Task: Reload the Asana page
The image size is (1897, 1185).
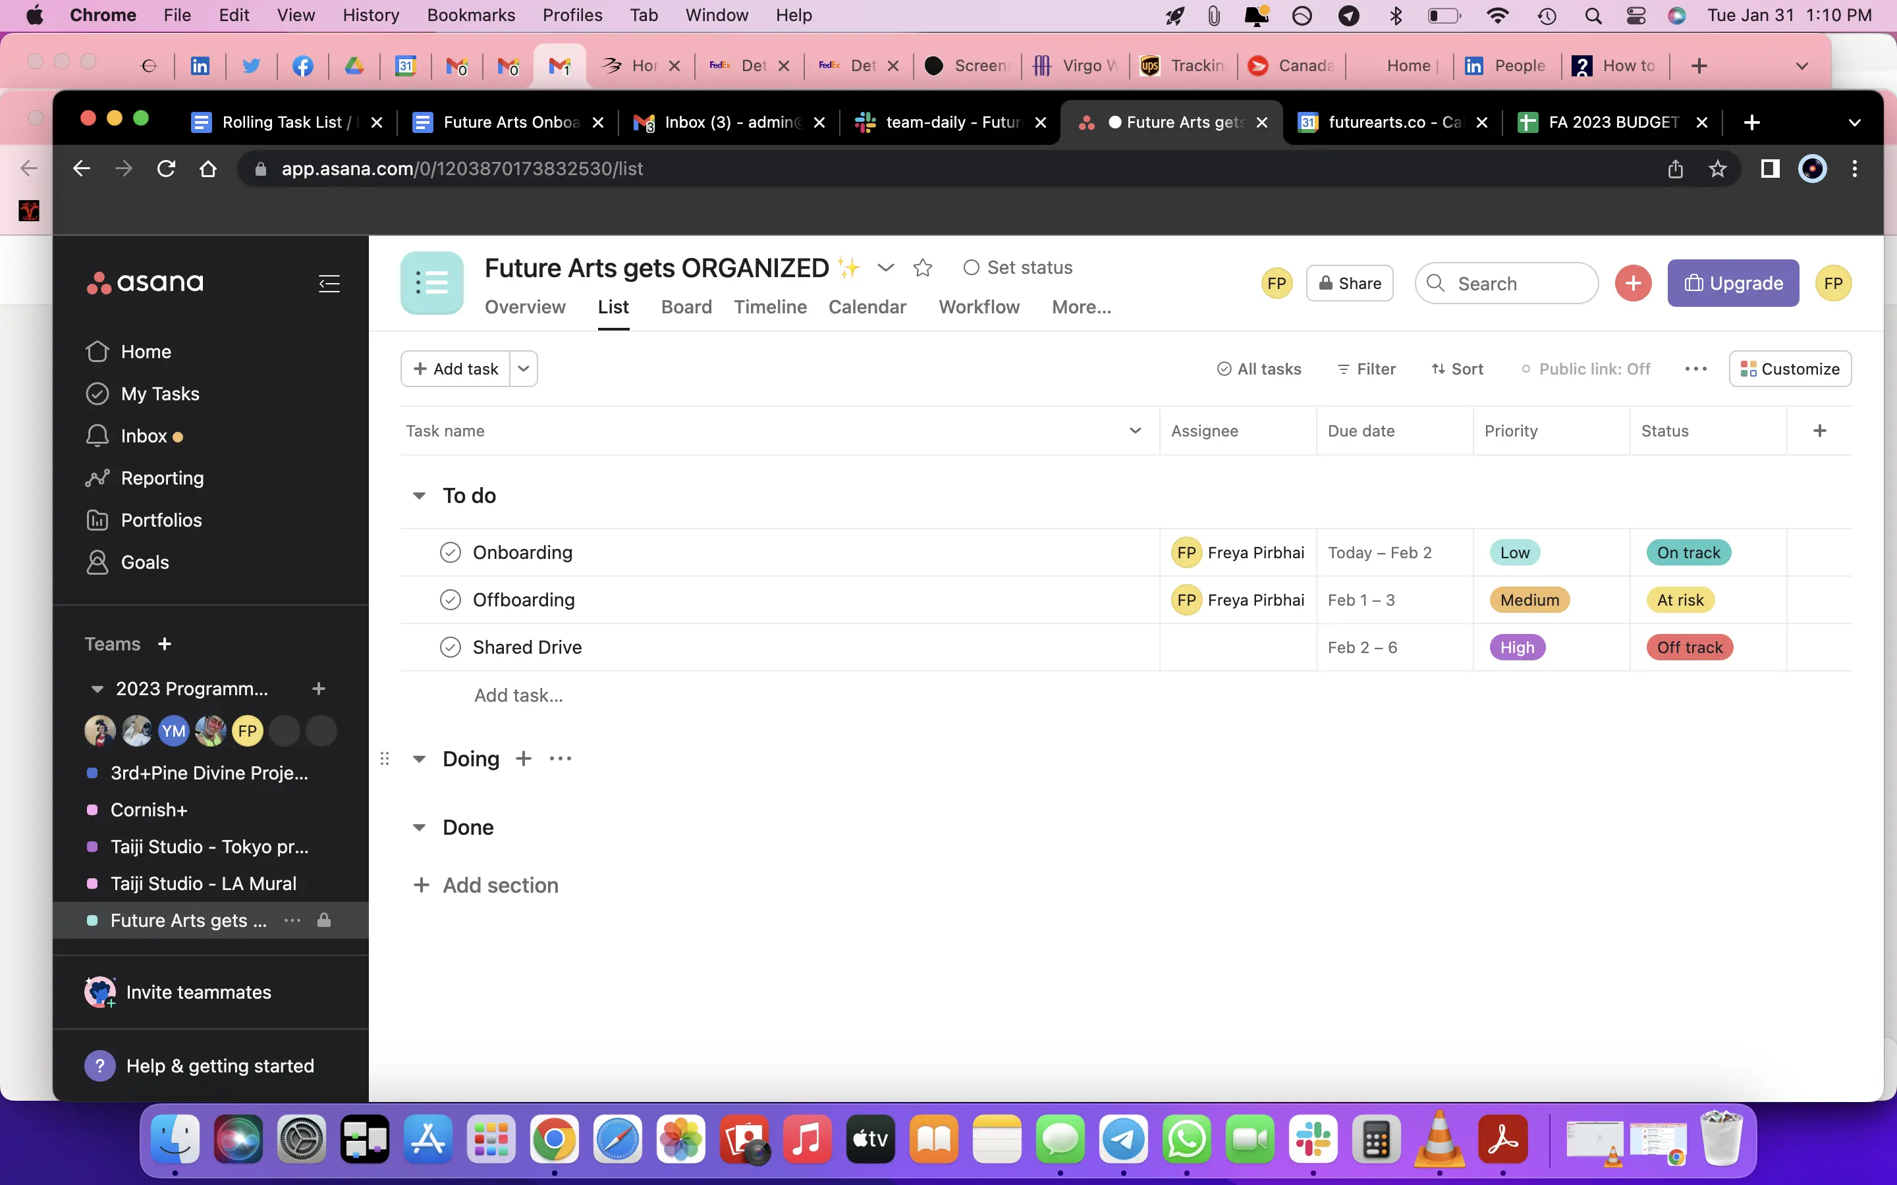Action: coord(165,169)
